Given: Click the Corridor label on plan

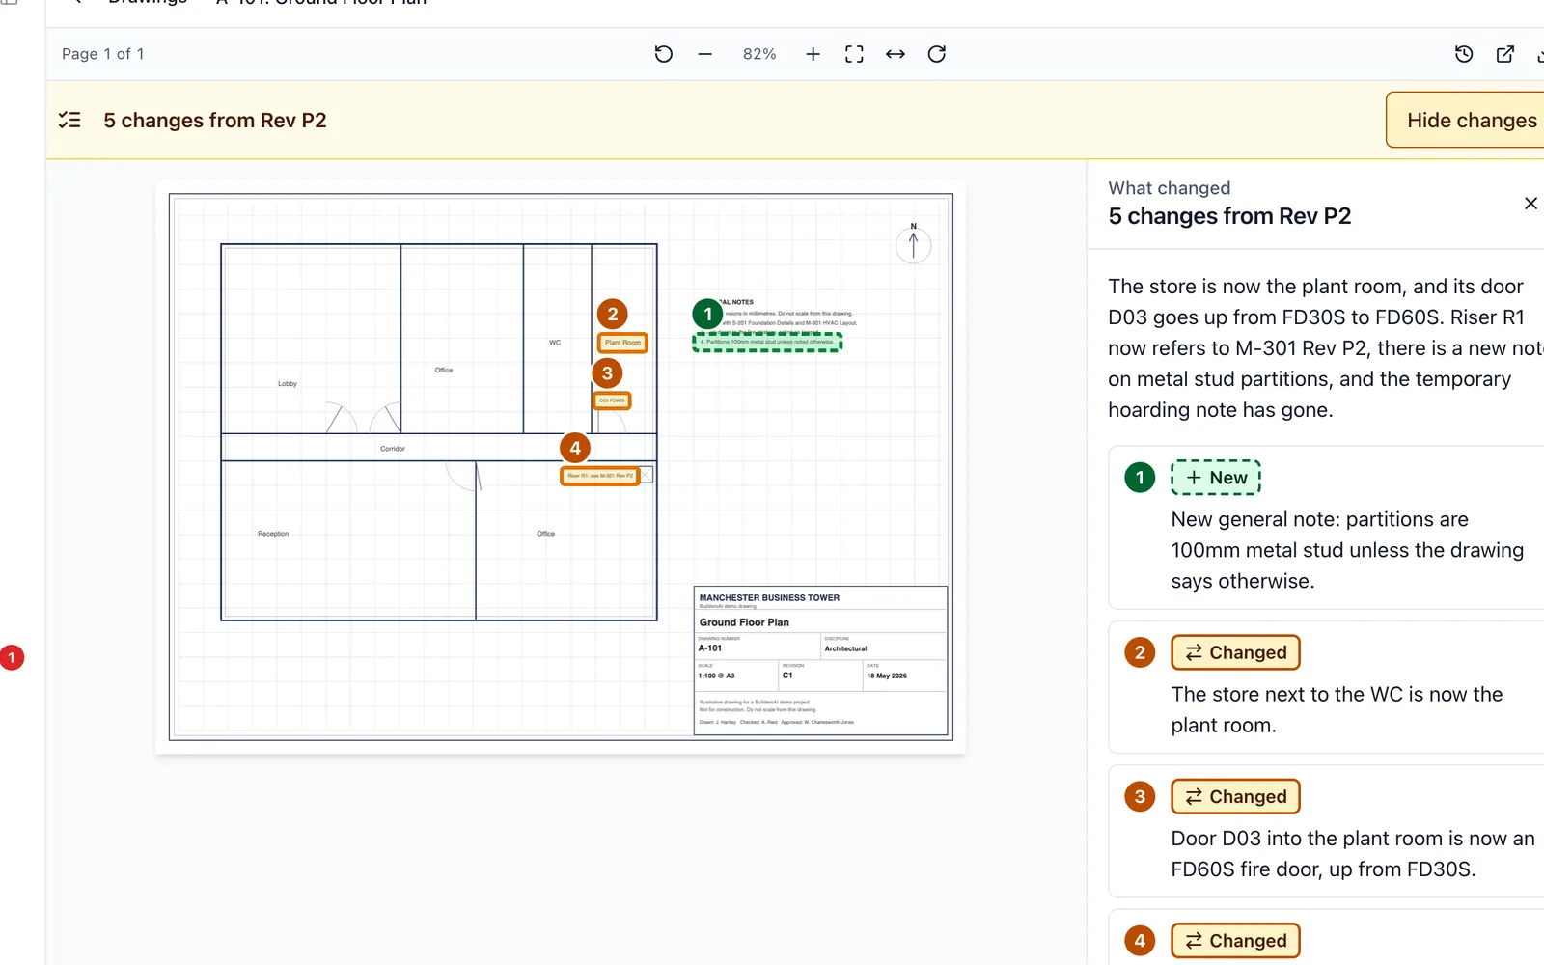Looking at the screenshot, I should (x=393, y=448).
